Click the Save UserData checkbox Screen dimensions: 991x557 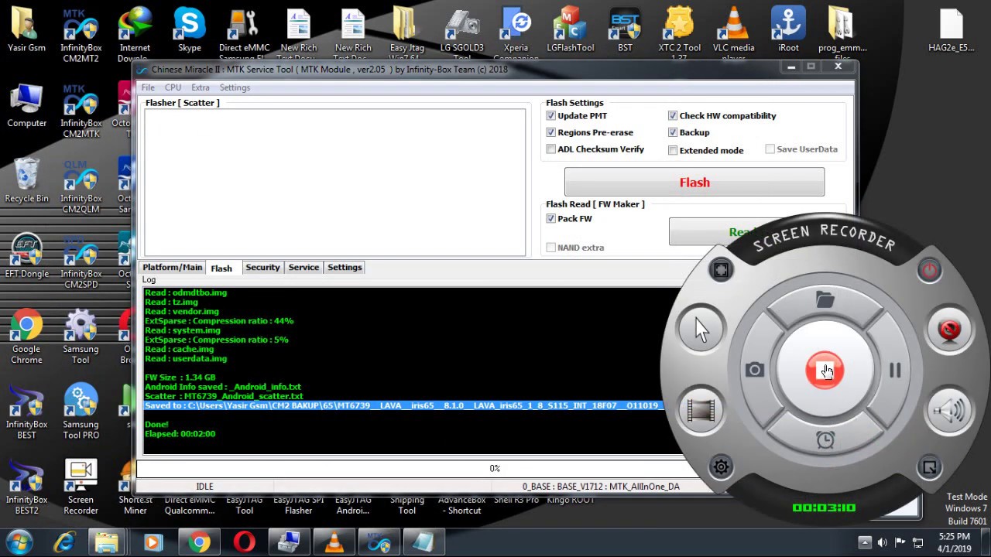click(x=770, y=149)
